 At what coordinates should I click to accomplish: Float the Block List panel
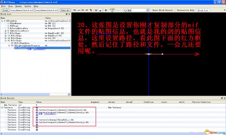[x=66, y=14]
